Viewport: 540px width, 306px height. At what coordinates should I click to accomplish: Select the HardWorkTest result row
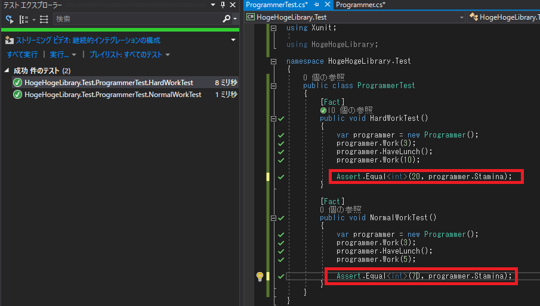coord(125,82)
